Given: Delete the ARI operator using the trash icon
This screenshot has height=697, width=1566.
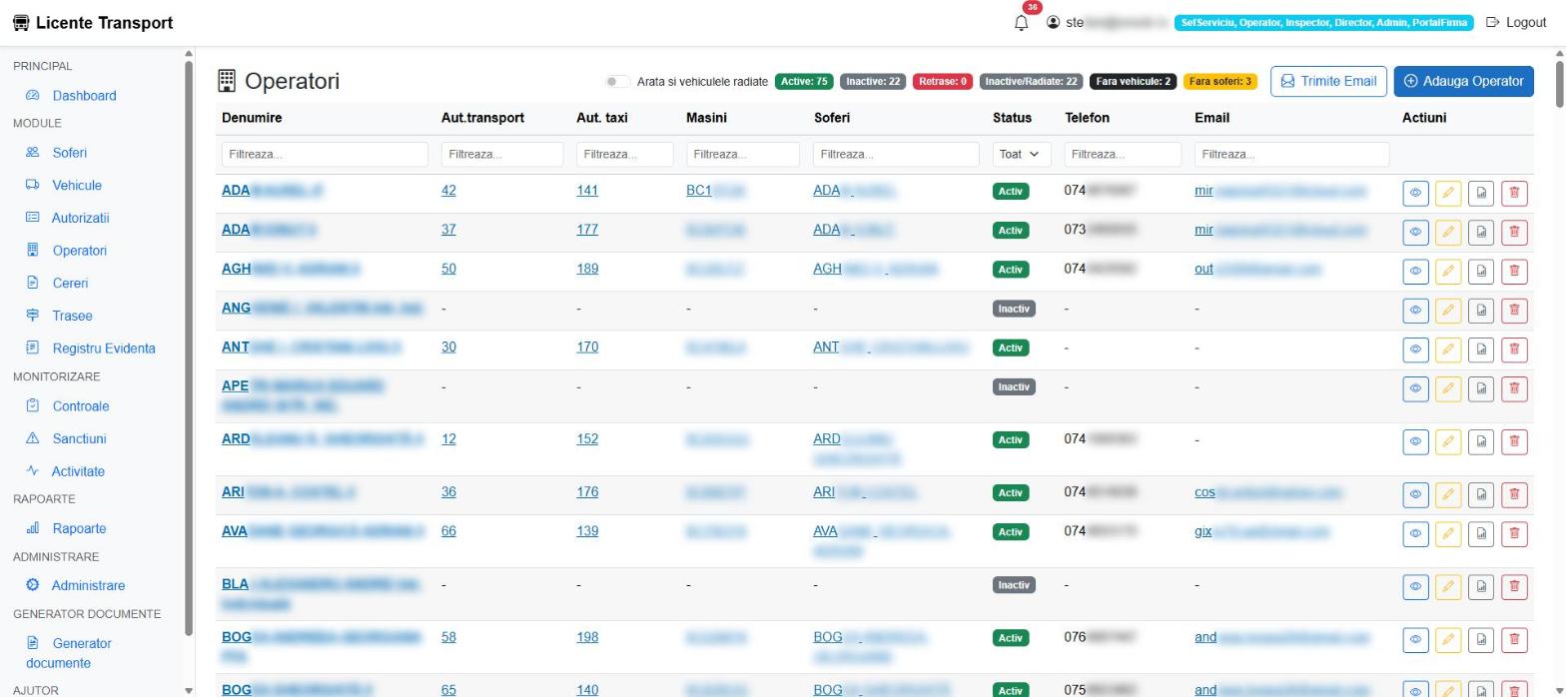Looking at the screenshot, I should (1514, 494).
